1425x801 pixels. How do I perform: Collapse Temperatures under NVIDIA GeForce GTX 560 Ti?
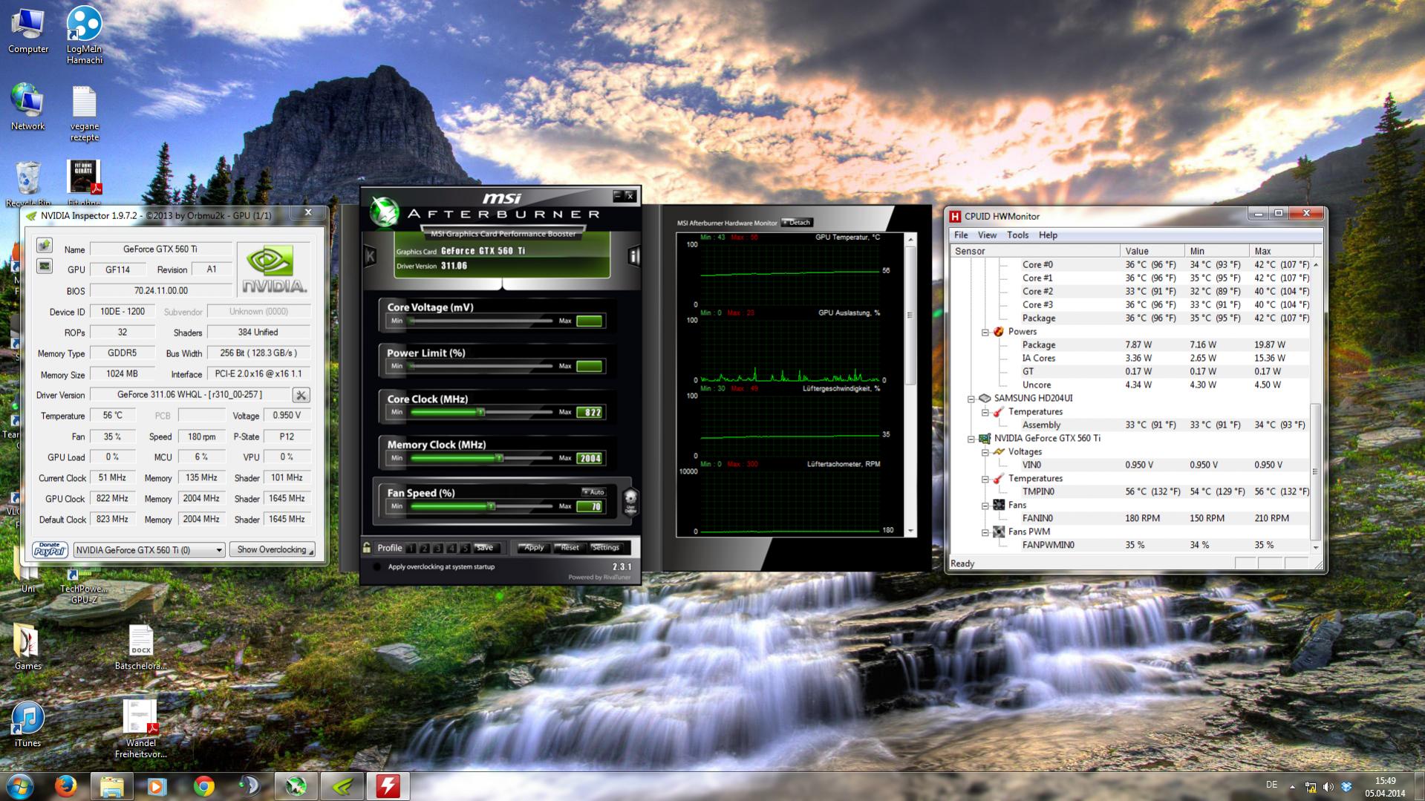click(985, 479)
